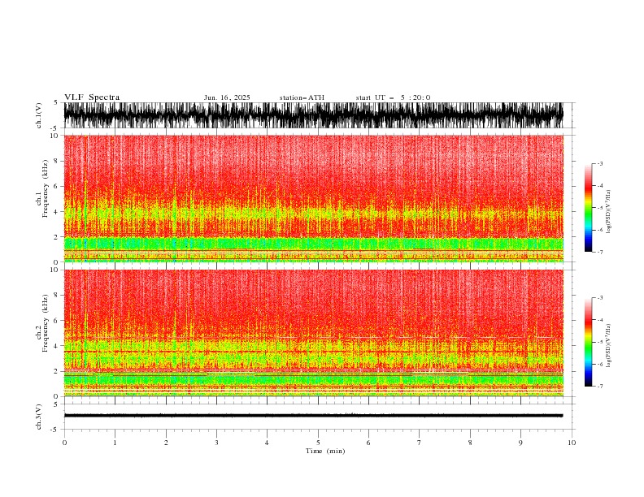The width and height of the screenshot is (644, 497).
Task: Click the 'VLF Spectra' title text
Action: click(92, 97)
